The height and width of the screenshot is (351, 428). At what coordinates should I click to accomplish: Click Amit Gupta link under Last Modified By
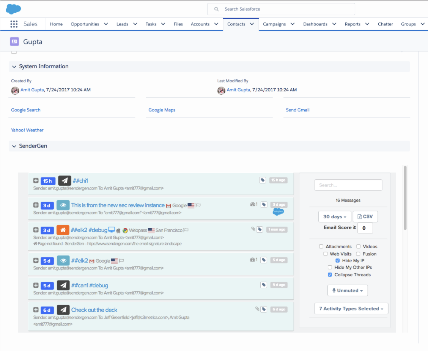(x=238, y=90)
